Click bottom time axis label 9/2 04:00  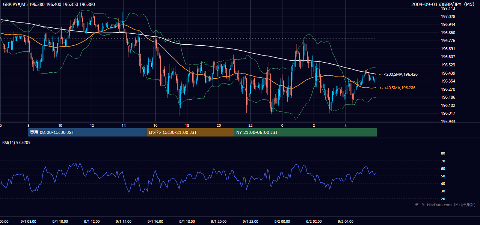(x=345, y=222)
